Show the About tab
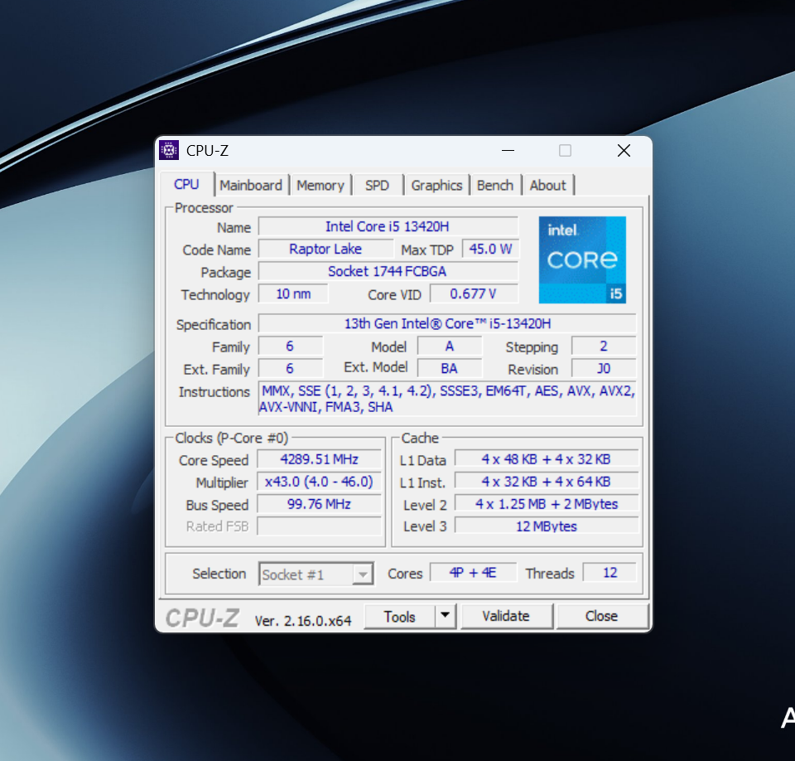The height and width of the screenshot is (761, 795). pyautogui.click(x=547, y=185)
